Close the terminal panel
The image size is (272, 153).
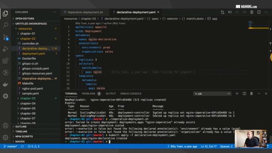click(266, 93)
